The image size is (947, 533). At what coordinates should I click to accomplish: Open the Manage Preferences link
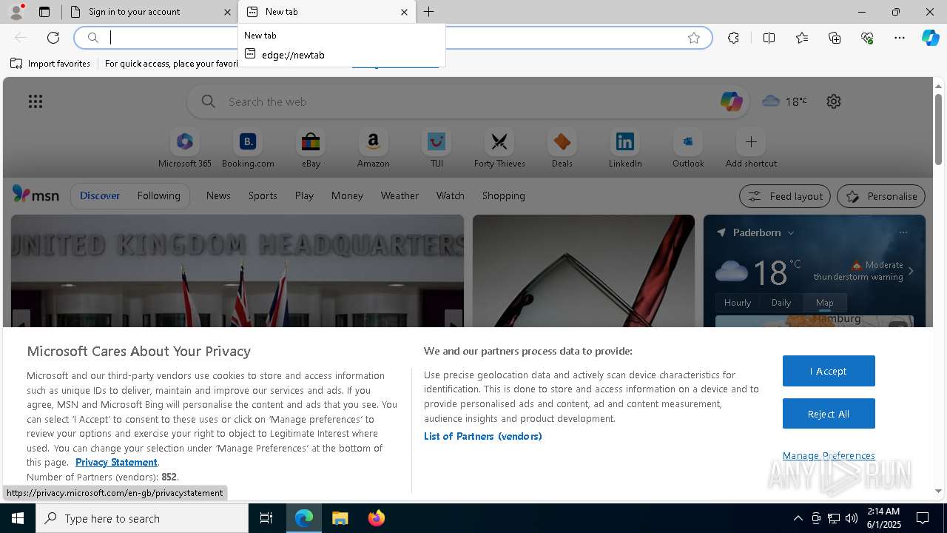[829, 455]
